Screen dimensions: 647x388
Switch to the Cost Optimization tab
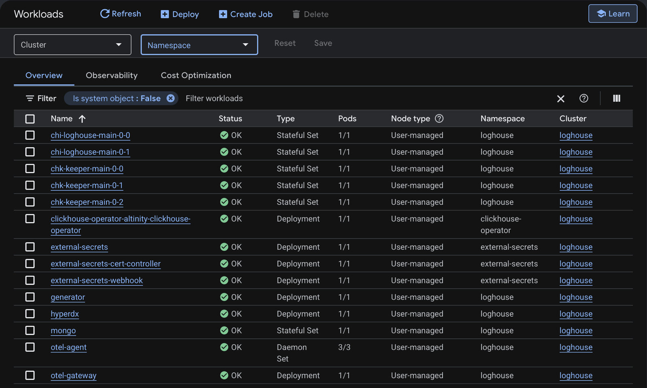click(x=196, y=75)
